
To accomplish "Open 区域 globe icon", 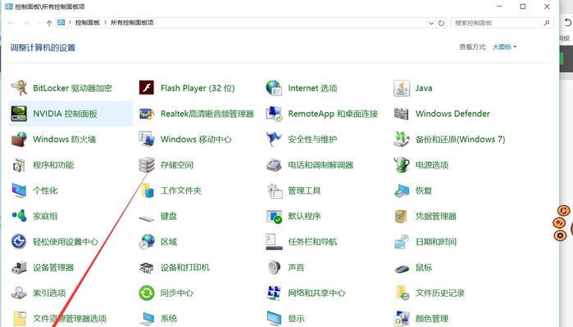I will [148, 241].
